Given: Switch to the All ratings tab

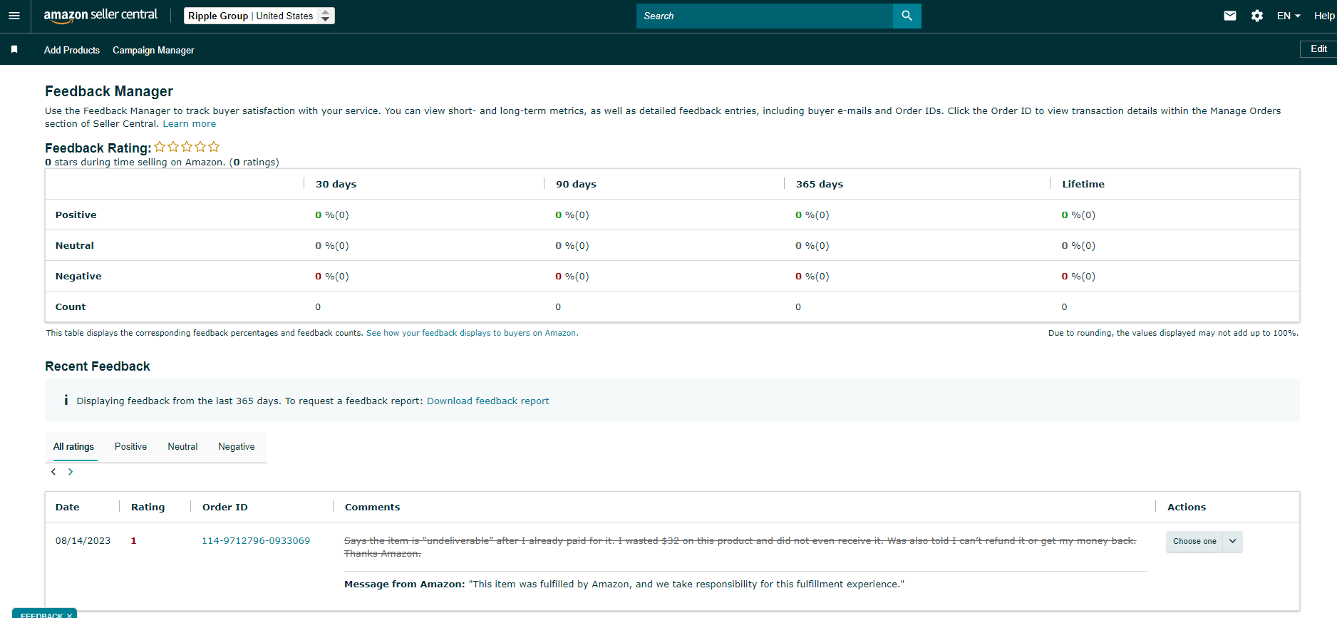Looking at the screenshot, I should 73,447.
